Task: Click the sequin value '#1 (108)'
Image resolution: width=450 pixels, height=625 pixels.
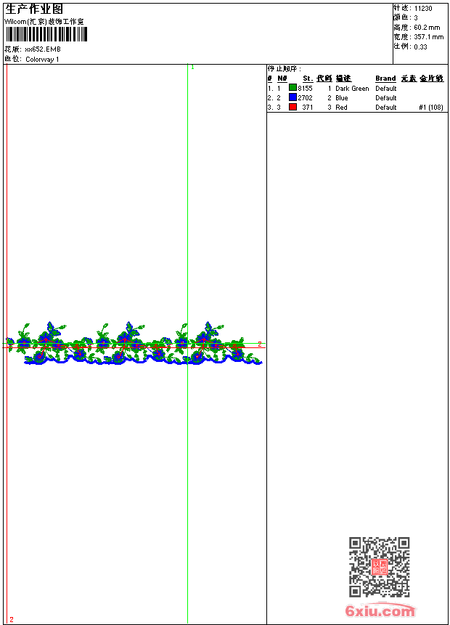Action: 431,108
